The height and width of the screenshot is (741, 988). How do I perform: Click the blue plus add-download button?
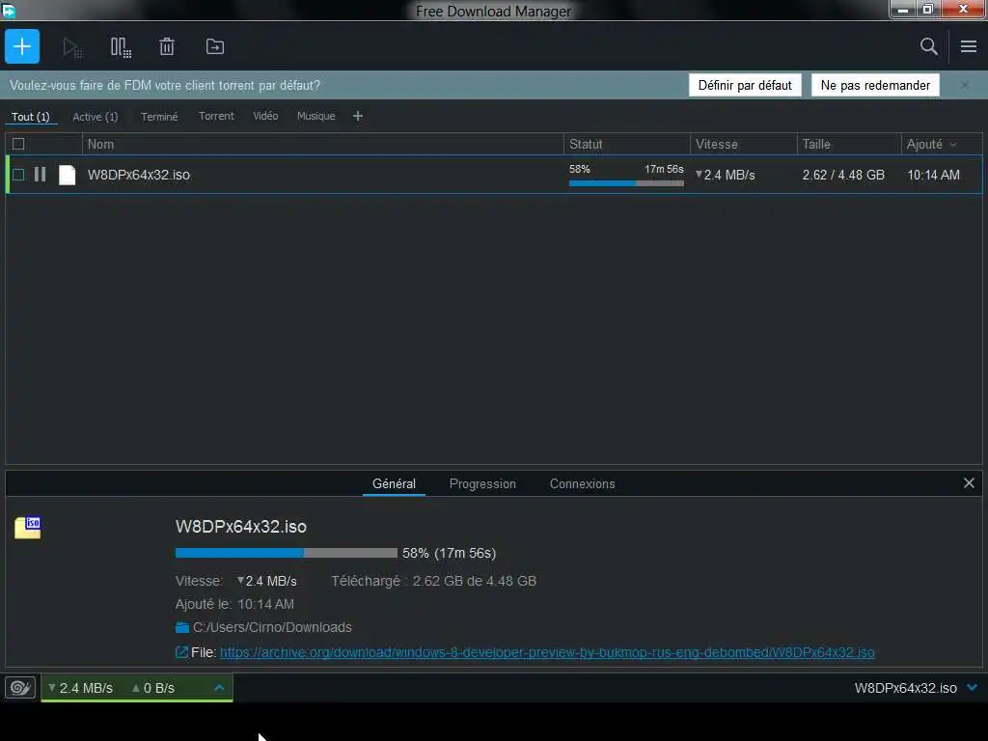coord(22,46)
